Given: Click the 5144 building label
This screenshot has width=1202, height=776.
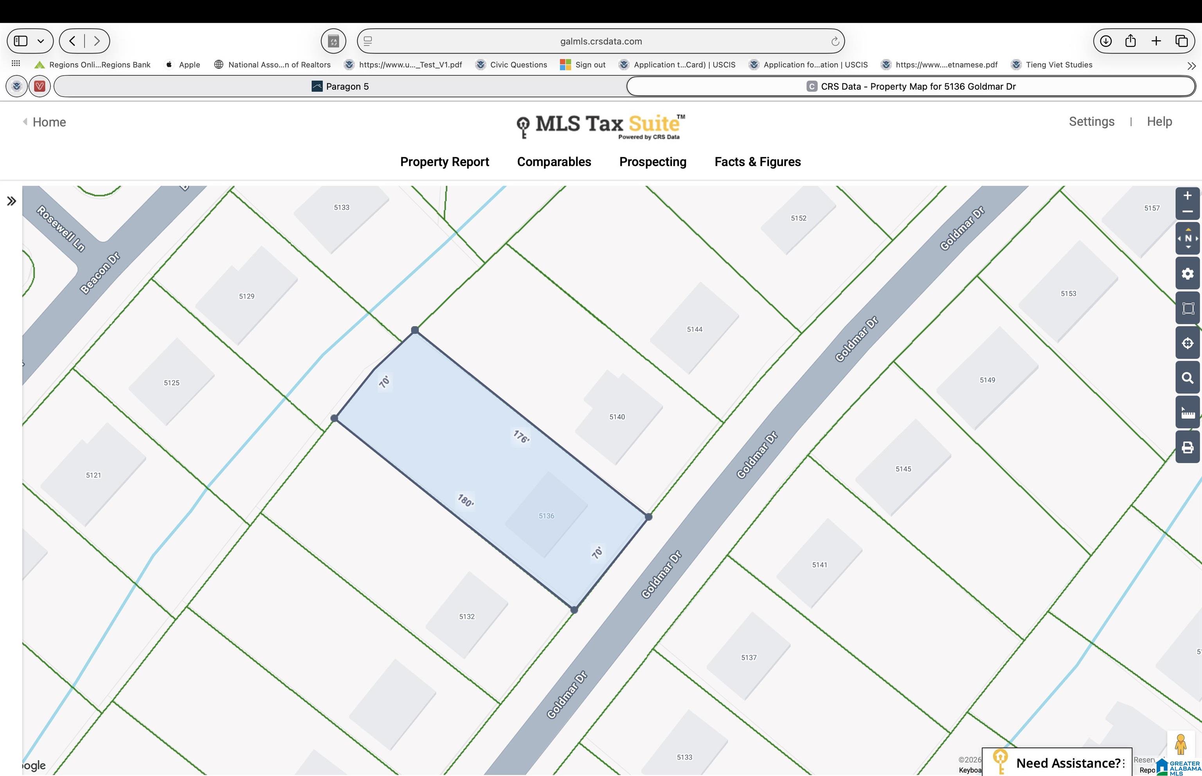Looking at the screenshot, I should (694, 330).
